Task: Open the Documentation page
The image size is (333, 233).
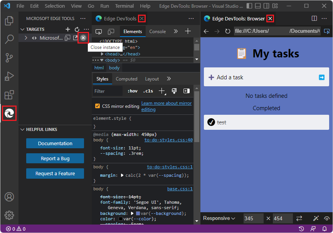Action: (55, 143)
